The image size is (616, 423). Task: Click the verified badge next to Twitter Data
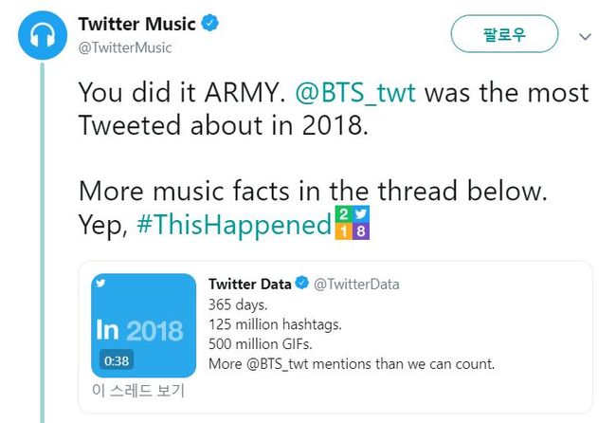(300, 284)
